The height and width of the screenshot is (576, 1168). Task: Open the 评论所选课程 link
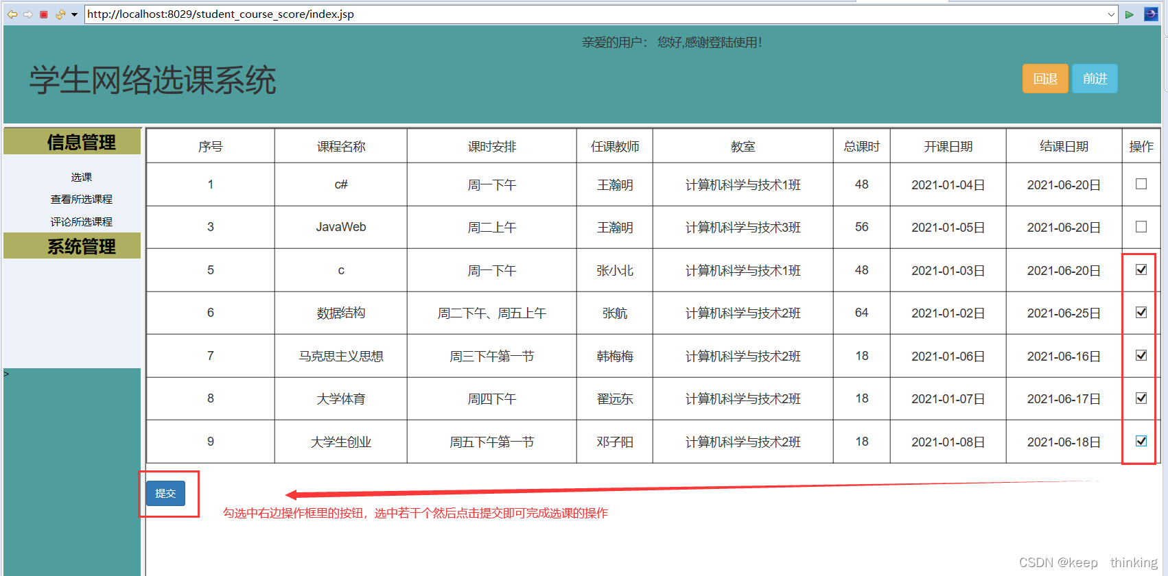click(81, 221)
